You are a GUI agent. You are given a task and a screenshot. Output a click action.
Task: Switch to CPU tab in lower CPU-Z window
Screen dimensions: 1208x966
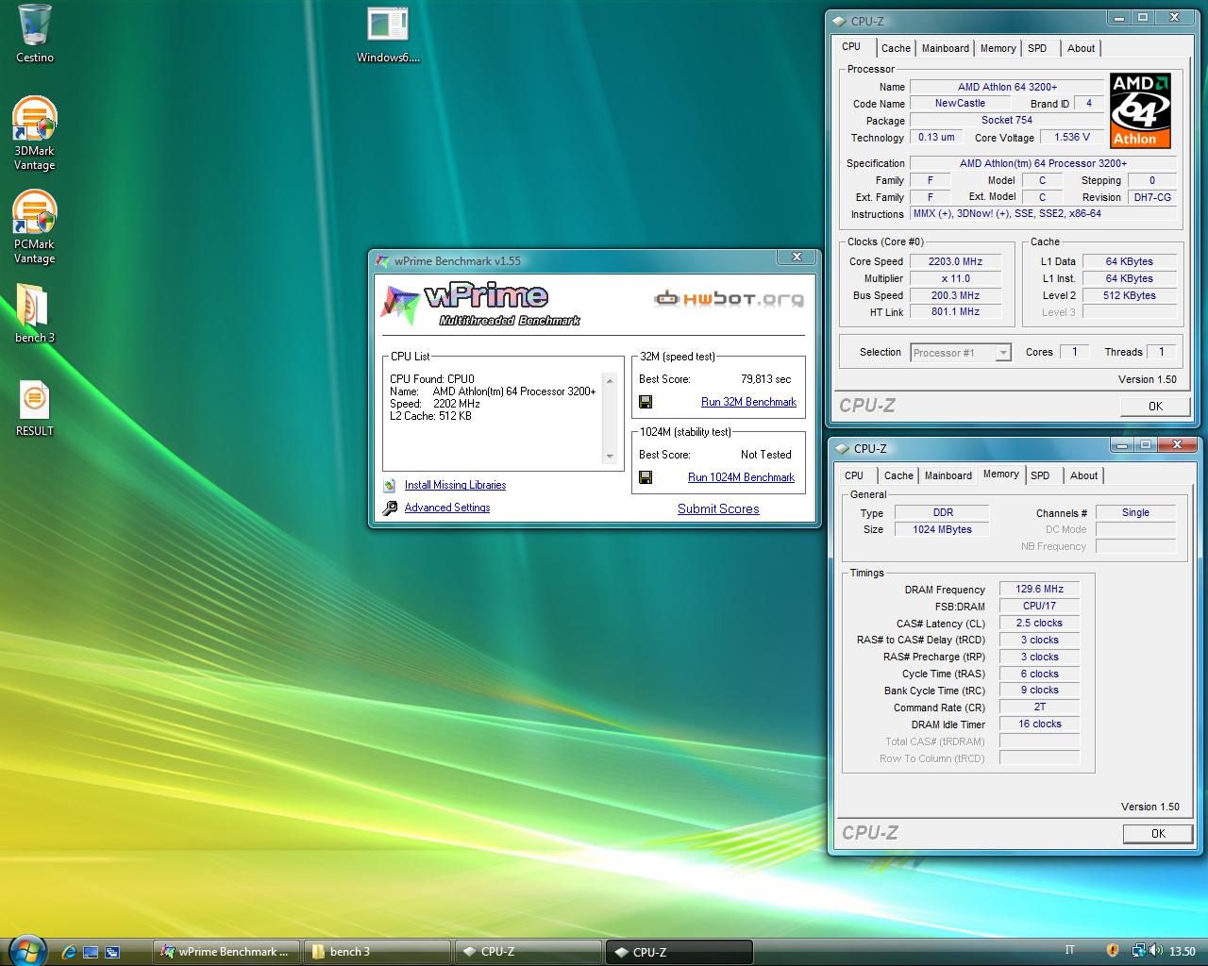coord(854,475)
